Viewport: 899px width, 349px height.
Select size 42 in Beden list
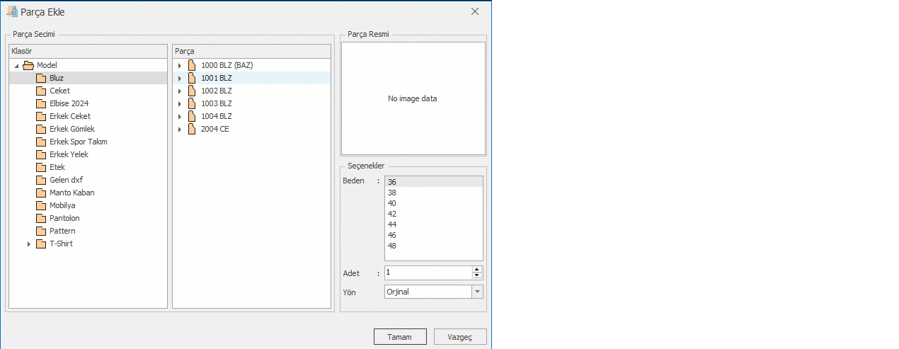392,214
